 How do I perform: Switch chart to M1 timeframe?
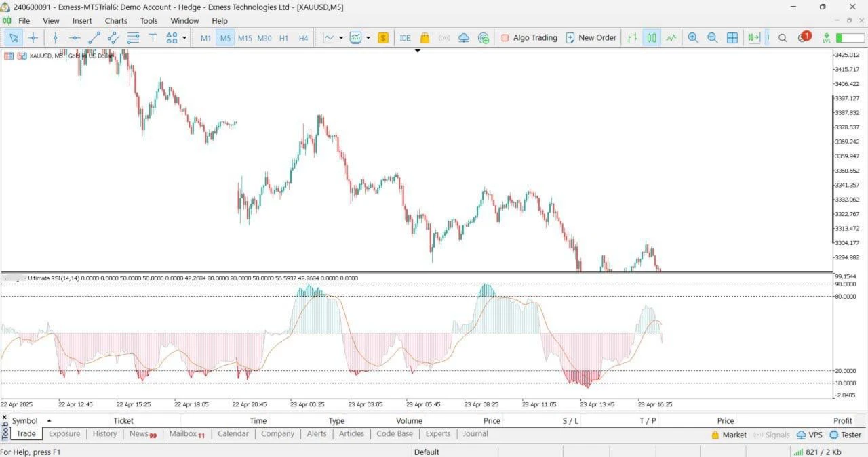205,38
